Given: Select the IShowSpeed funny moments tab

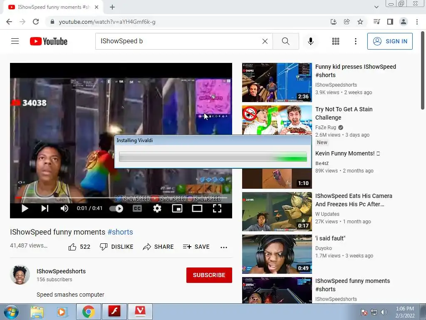Looking at the screenshot, I should tap(53, 7).
